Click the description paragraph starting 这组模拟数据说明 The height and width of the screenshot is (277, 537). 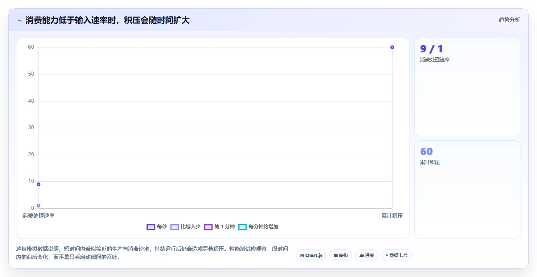tap(152, 253)
